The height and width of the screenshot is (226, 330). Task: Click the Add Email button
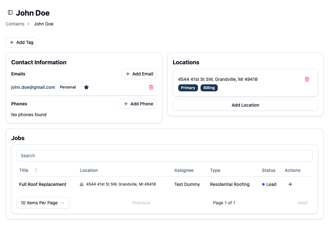139,74
